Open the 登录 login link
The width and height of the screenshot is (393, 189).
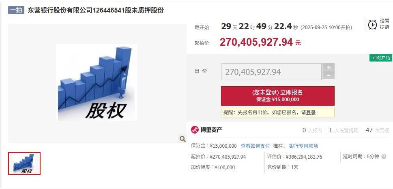[x=311, y=113]
